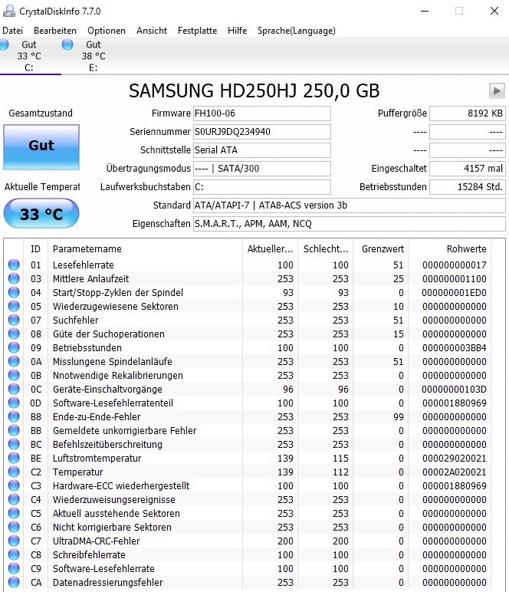509x592 pixels.
Task: Click the Übertragungsmodus field SATA/300
Action: click(262, 169)
